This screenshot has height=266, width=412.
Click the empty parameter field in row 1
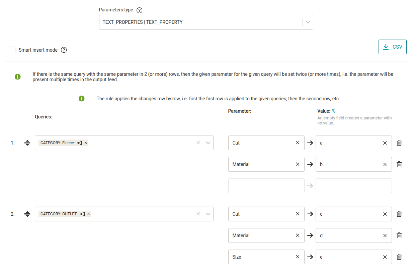click(x=266, y=186)
